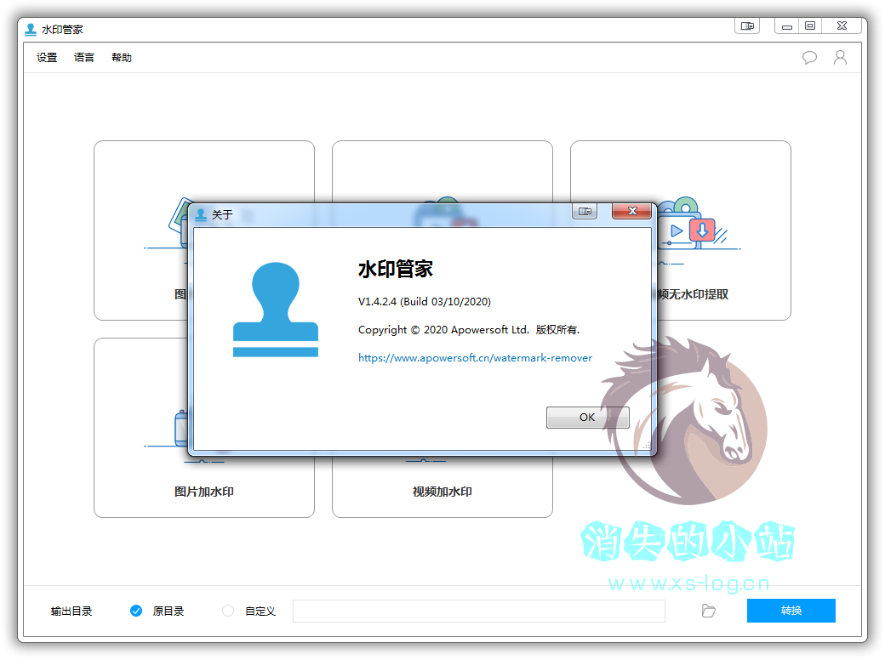Image resolution: width=885 pixels, height=660 pixels.
Task: Close the 关于 dialog with X
Action: pos(632,212)
